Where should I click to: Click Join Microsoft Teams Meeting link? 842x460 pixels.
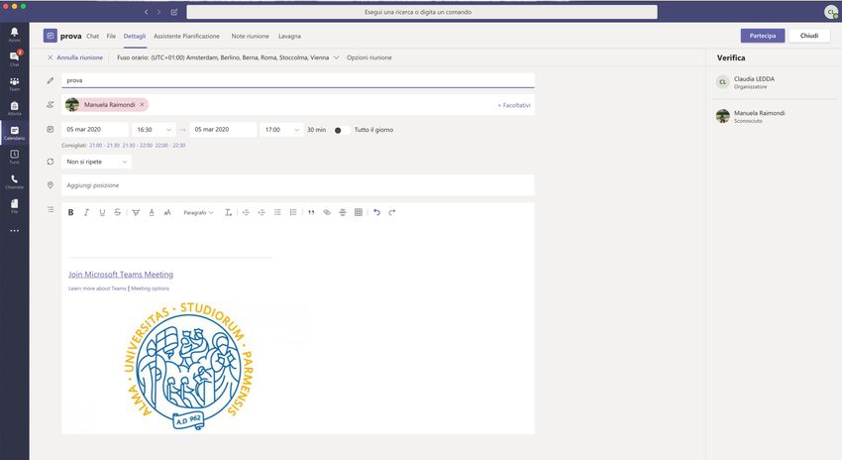point(121,275)
